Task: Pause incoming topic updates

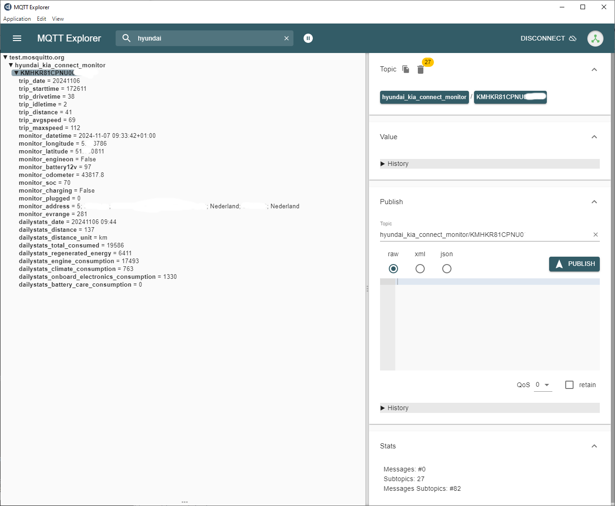Action: pyautogui.click(x=308, y=38)
